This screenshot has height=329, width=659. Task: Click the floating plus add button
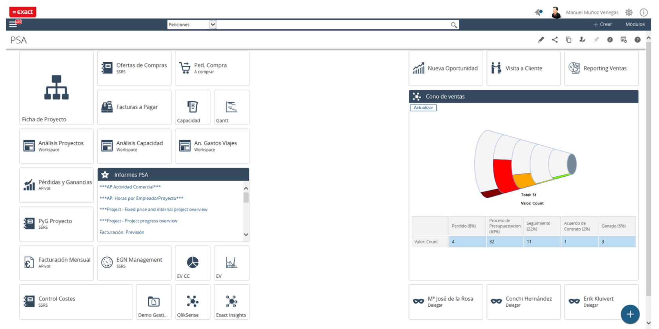[x=630, y=314]
